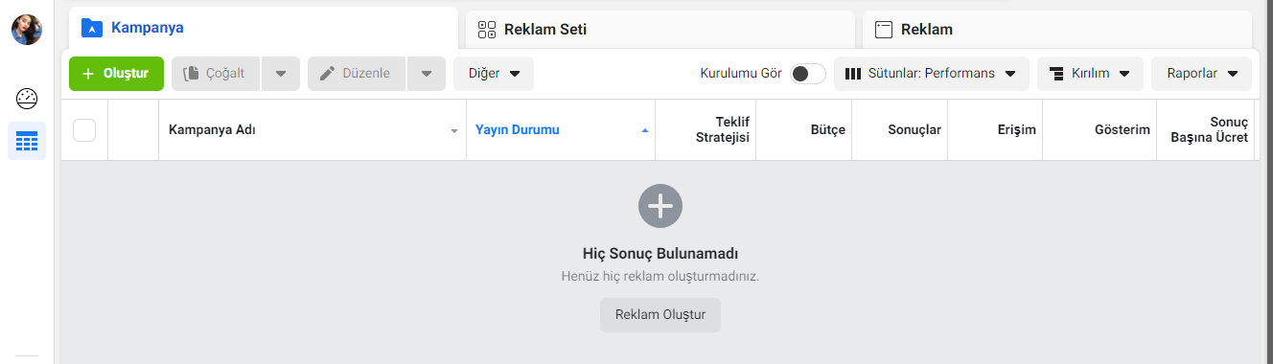Check the select-all campaigns checkbox
Screen dimensions: 1273x364
[84, 130]
